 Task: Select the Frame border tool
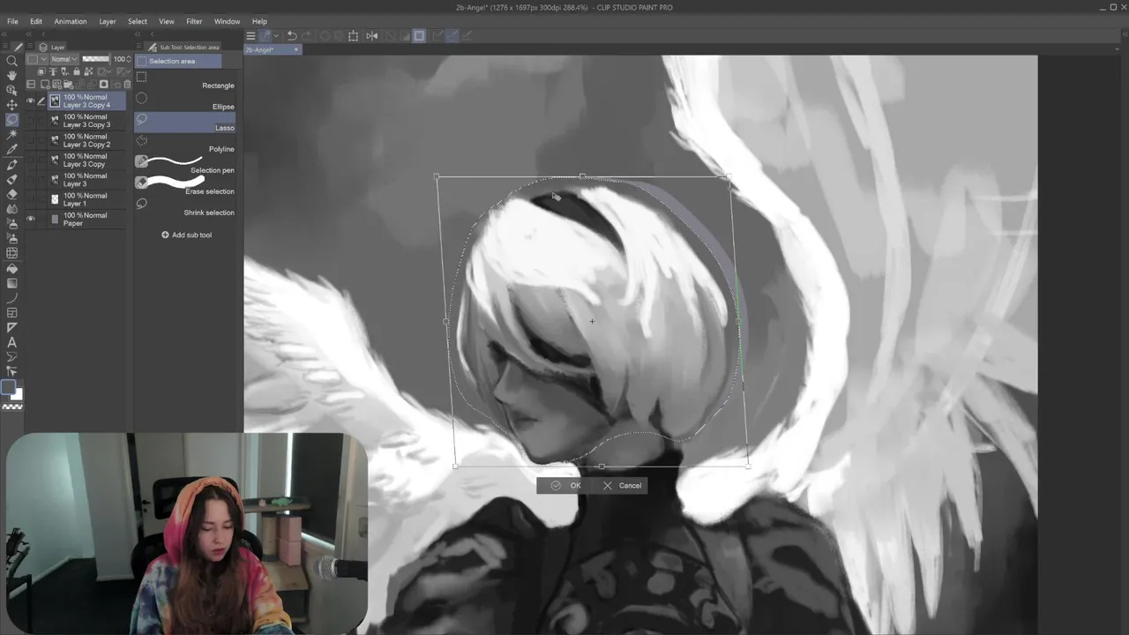[11, 313]
